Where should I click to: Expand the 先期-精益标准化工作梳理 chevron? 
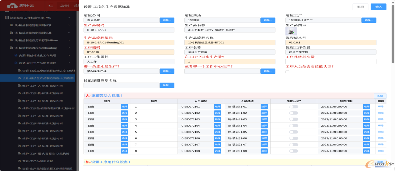(x=69, y=55)
